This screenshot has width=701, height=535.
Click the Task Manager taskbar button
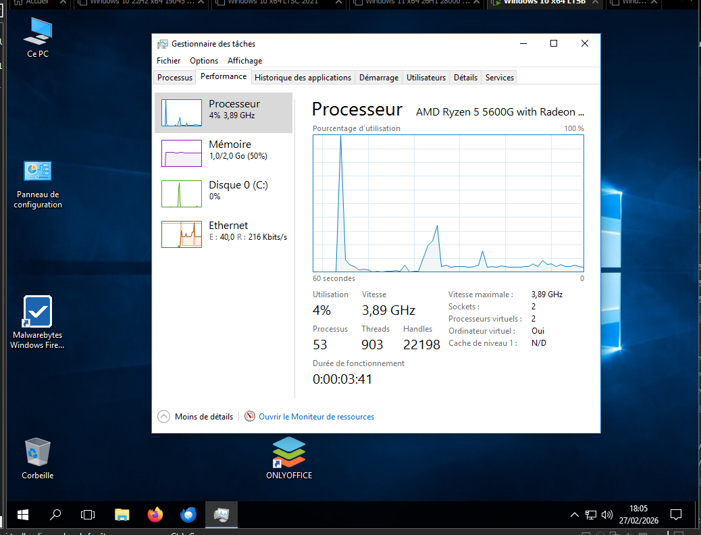pos(222,515)
